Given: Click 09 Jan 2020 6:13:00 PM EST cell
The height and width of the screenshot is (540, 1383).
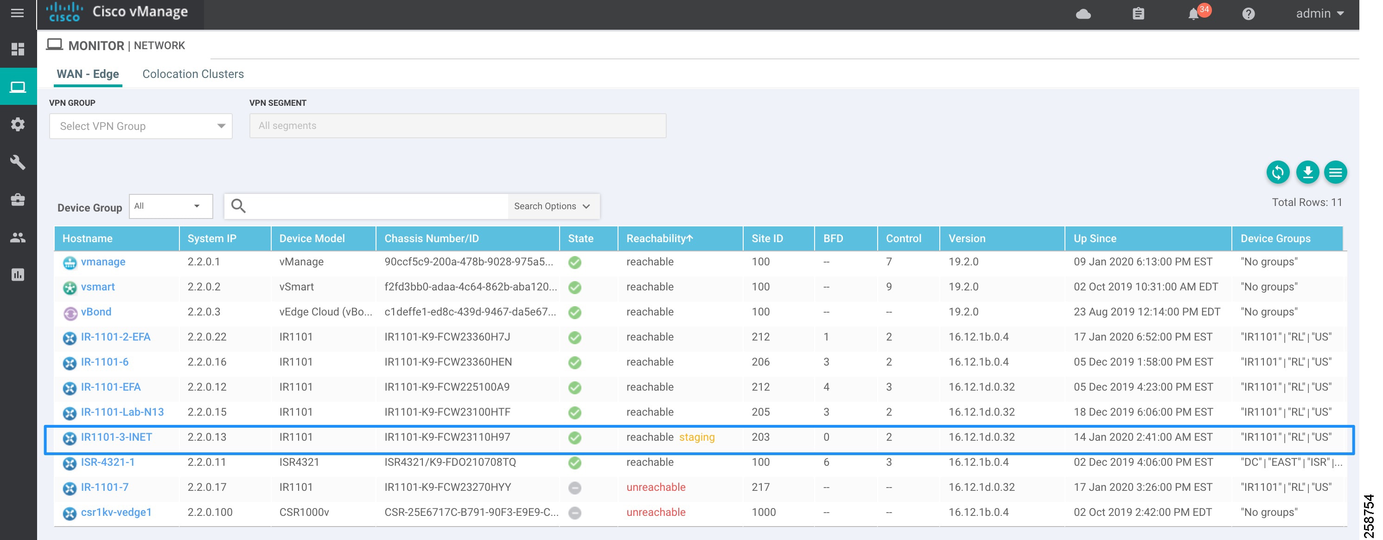Looking at the screenshot, I should (x=1143, y=262).
